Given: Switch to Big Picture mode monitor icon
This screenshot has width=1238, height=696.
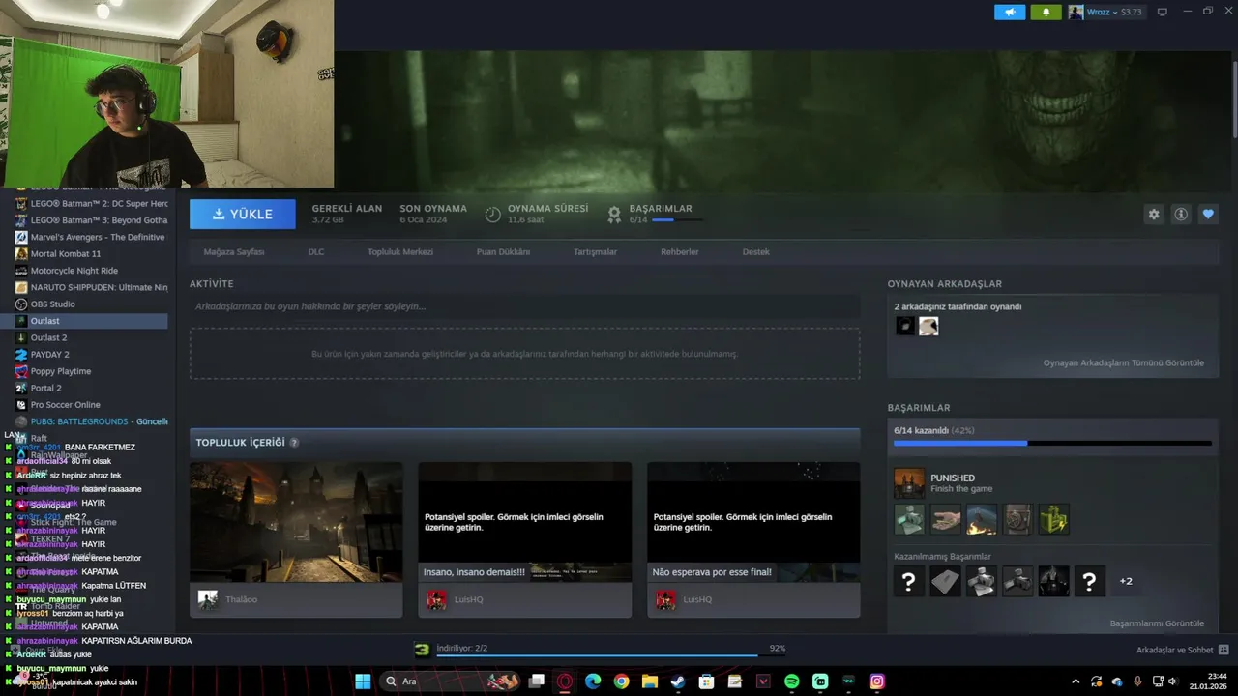Looking at the screenshot, I should point(1163,13).
